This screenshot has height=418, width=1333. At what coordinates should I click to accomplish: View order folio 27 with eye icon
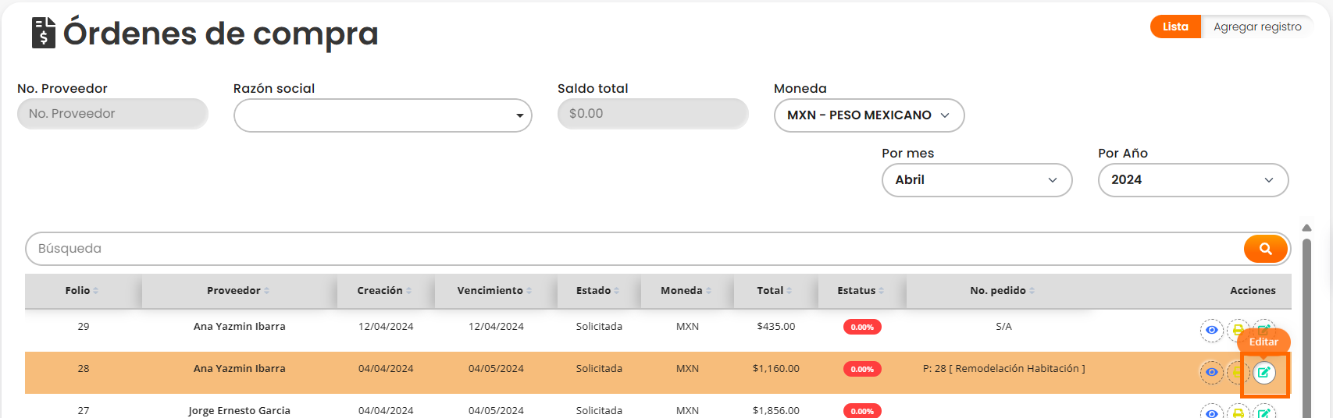[x=1211, y=413]
